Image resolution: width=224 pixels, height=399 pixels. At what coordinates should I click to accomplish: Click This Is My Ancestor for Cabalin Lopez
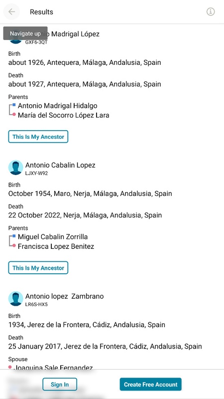(38, 268)
